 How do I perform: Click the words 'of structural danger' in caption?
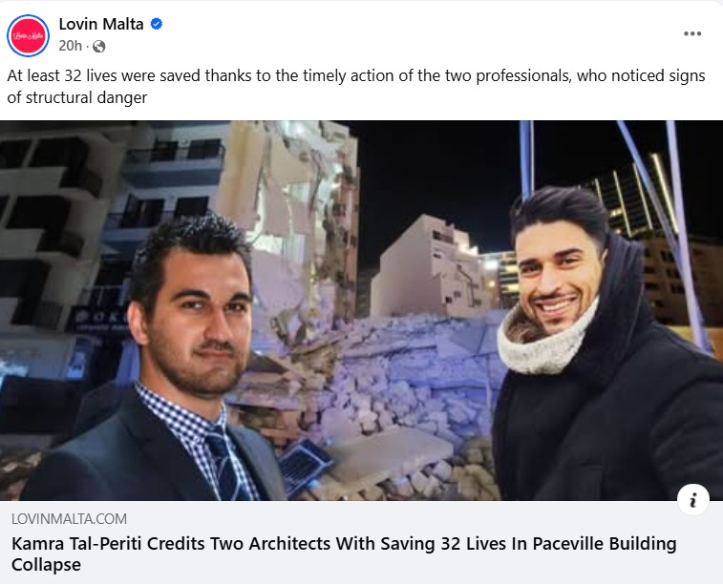[77, 97]
